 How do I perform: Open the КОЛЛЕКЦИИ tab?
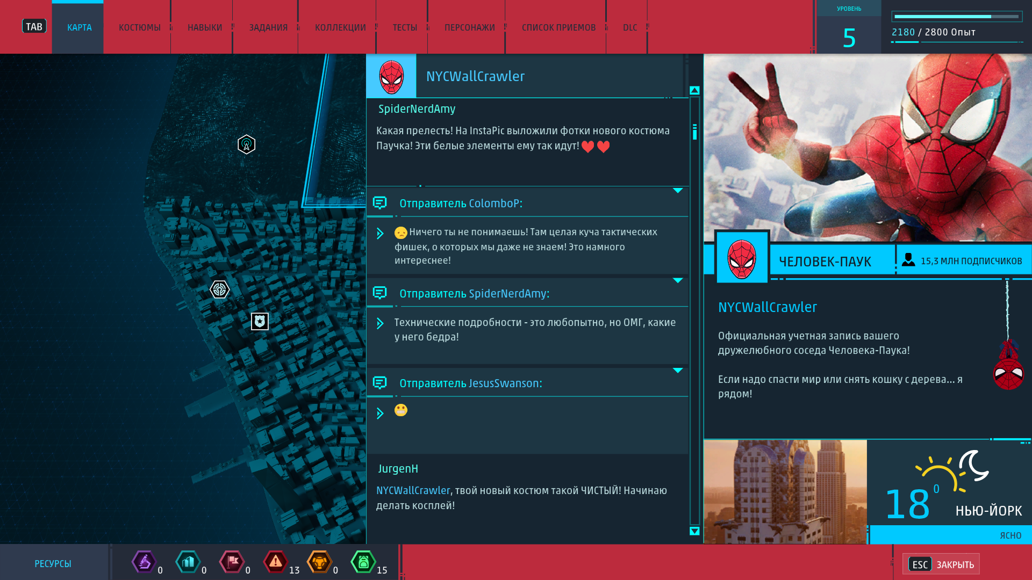pyautogui.click(x=340, y=27)
